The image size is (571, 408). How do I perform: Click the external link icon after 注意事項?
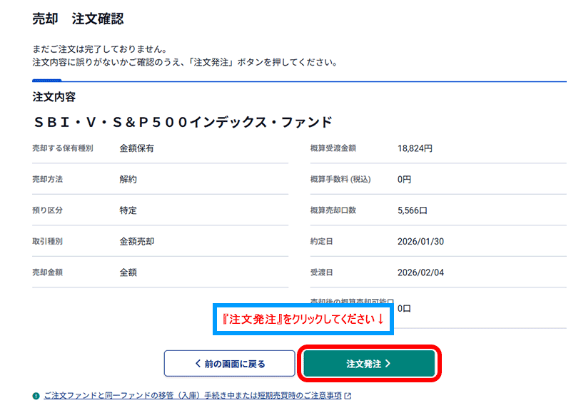click(348, 396)
